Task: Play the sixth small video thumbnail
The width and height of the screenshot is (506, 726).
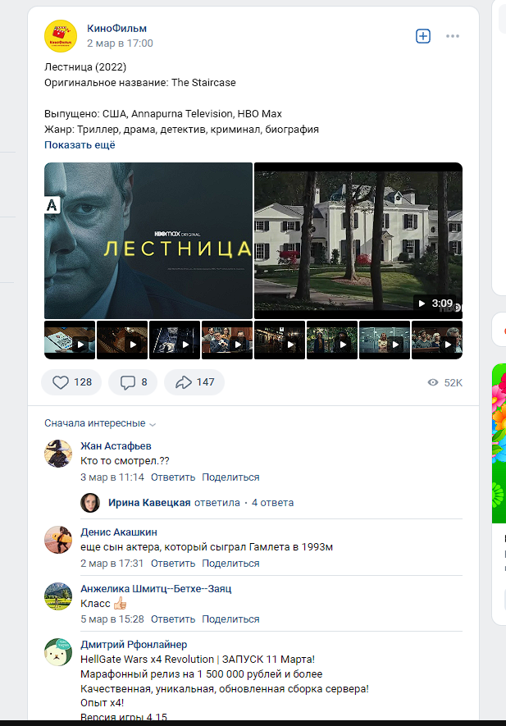Action: [x=332, y=340]
